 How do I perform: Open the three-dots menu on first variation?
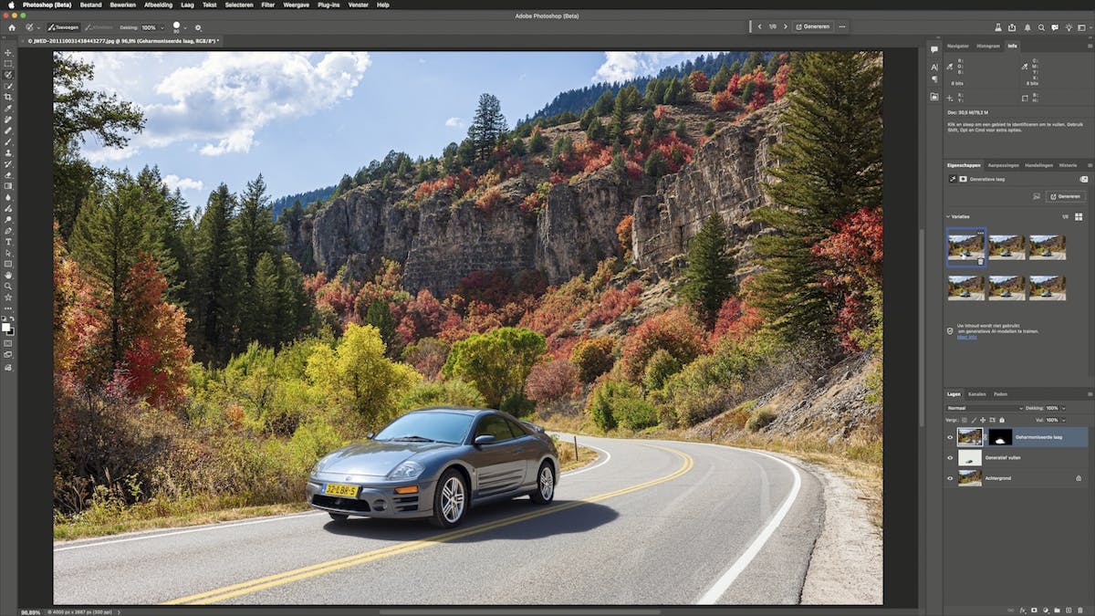[980, 233]
